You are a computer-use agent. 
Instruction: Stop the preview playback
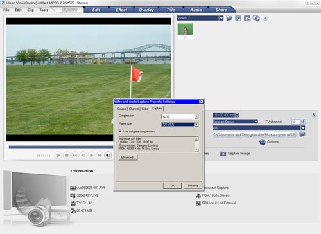click(67, 155)
